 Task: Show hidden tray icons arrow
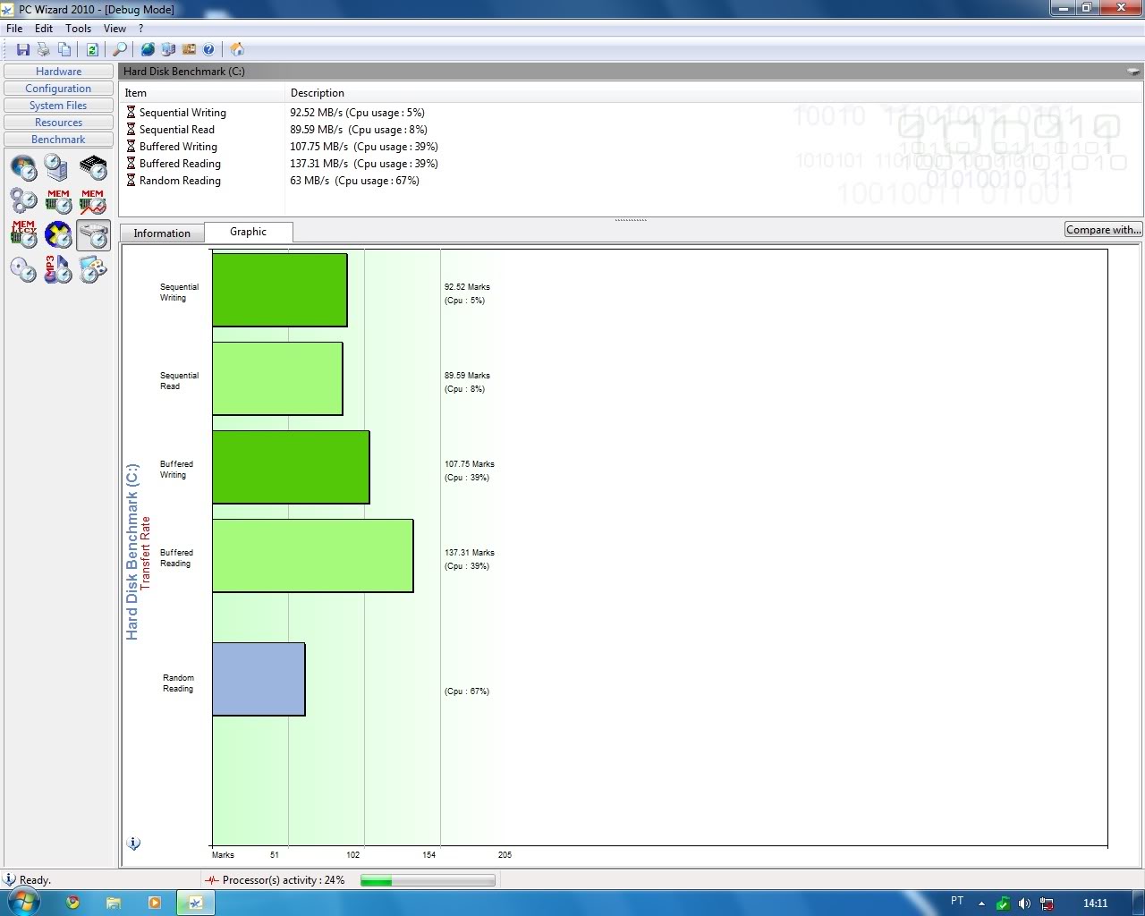pyautogui.click(x=981, y=903)
